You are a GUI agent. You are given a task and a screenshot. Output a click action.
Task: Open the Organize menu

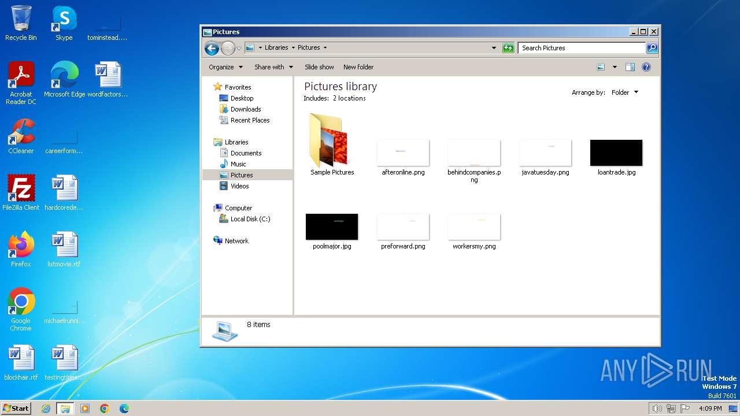click(225, 67)
